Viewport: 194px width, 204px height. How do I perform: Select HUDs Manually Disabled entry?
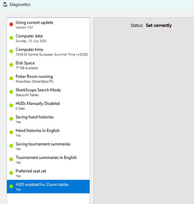pyautogui.click(x=48, y=106)
